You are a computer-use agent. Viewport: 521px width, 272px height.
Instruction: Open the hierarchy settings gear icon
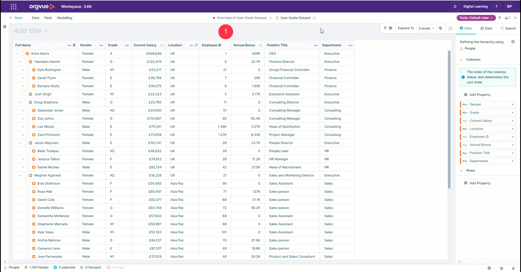(x=513, y=42)
